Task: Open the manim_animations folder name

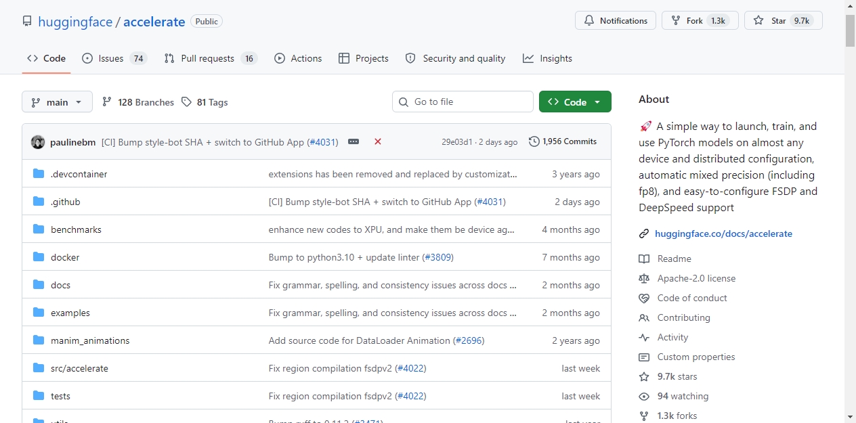Action: pos(90,340)
